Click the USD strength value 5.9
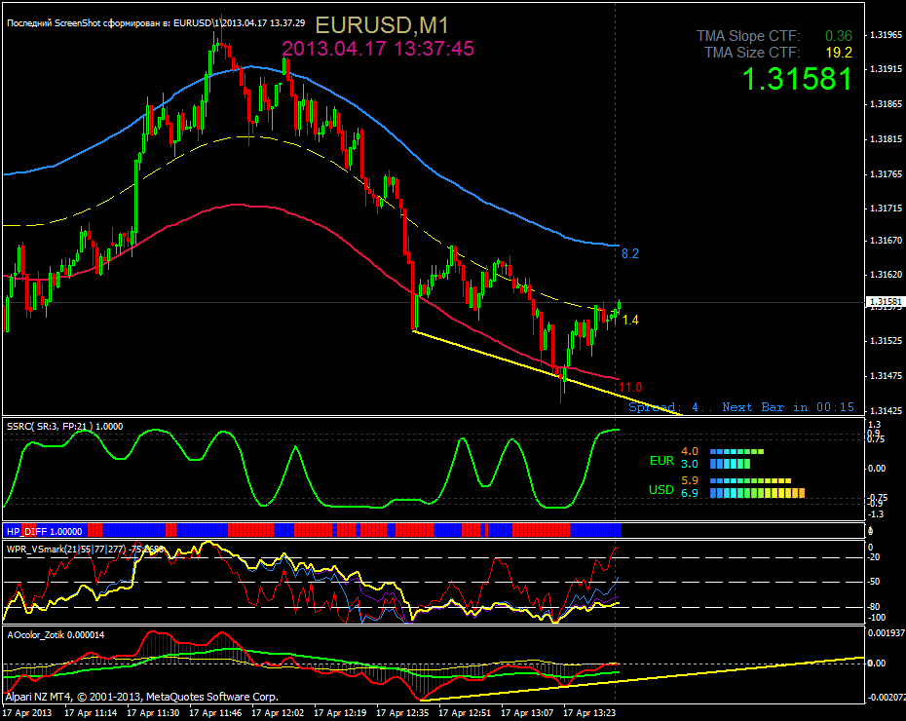This screenshot has height=721, width=906. pos(690,480)
